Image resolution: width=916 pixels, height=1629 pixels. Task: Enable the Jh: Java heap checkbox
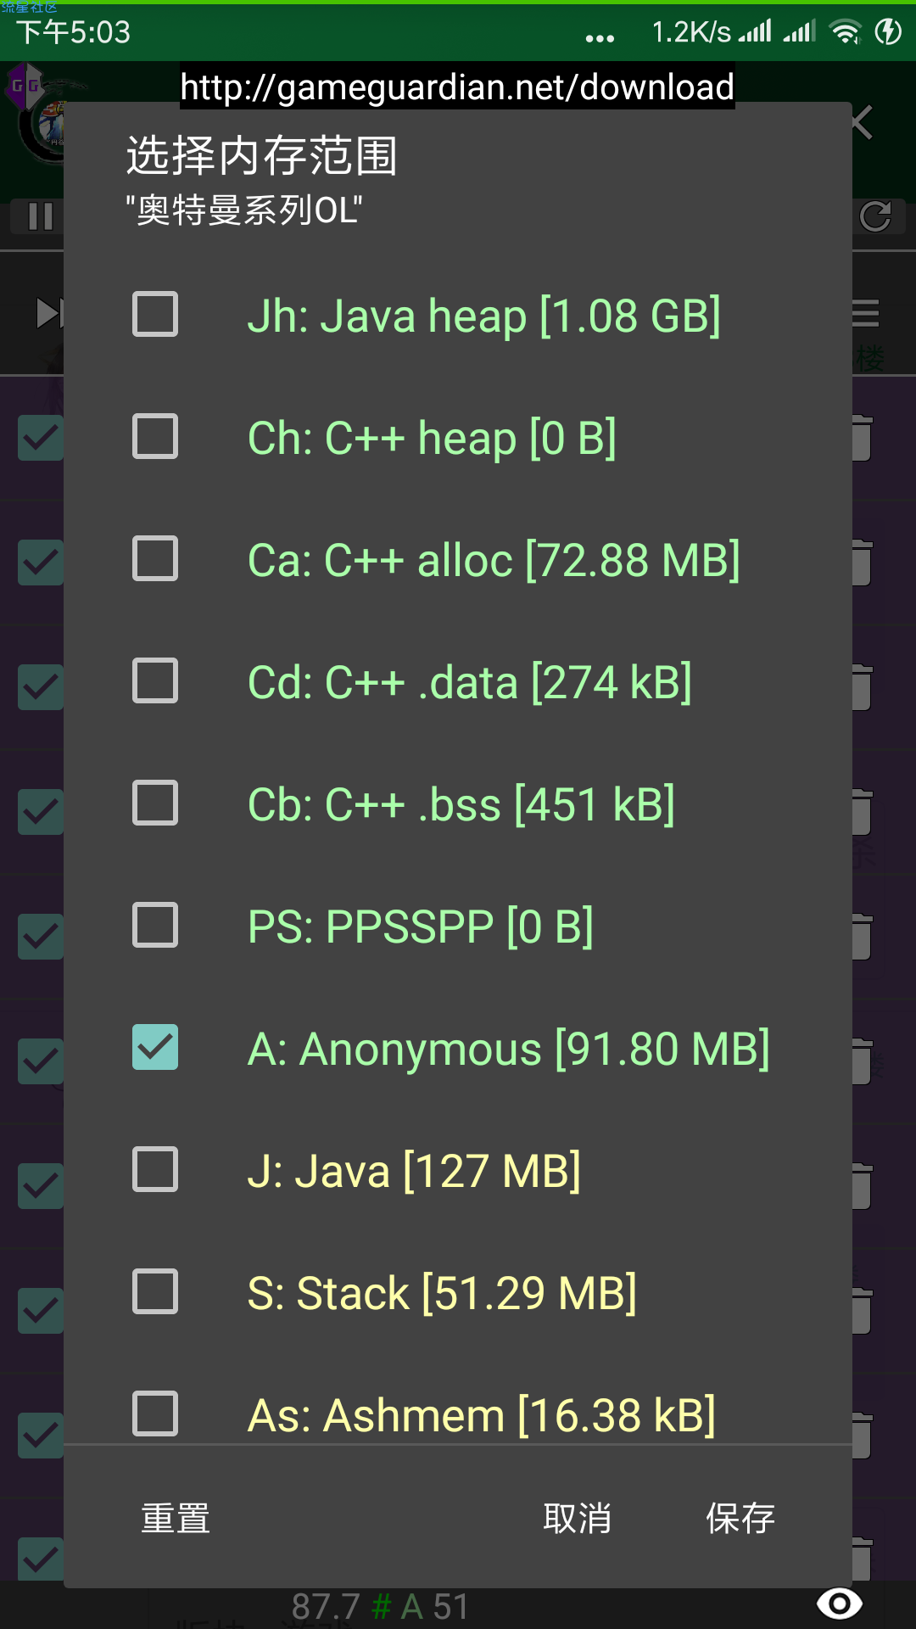tap(155, 314)
